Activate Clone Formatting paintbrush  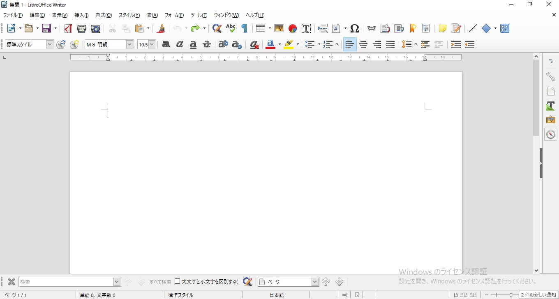(162, 28)
